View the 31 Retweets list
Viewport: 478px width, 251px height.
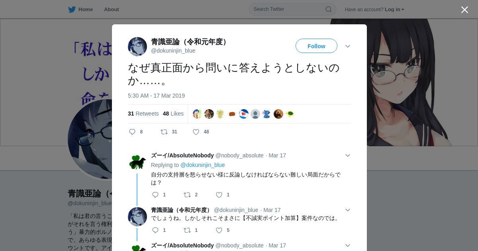coord(143,114)
